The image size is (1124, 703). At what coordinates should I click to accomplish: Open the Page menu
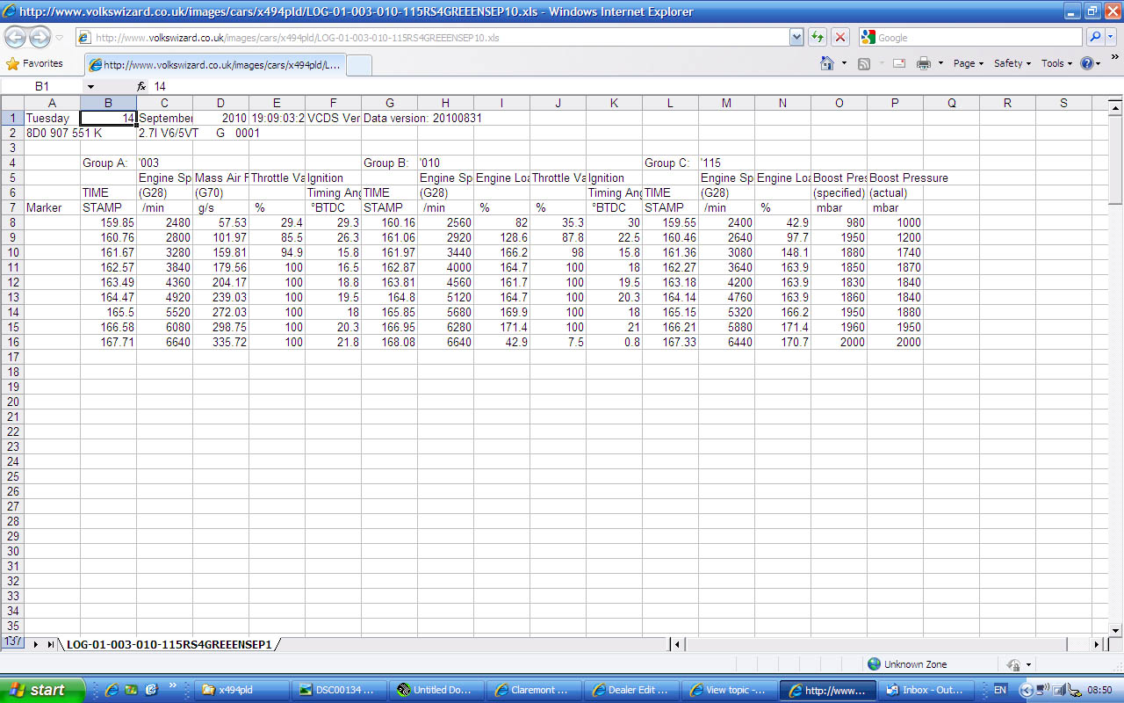pyautogui.click(x=968, y=63)
